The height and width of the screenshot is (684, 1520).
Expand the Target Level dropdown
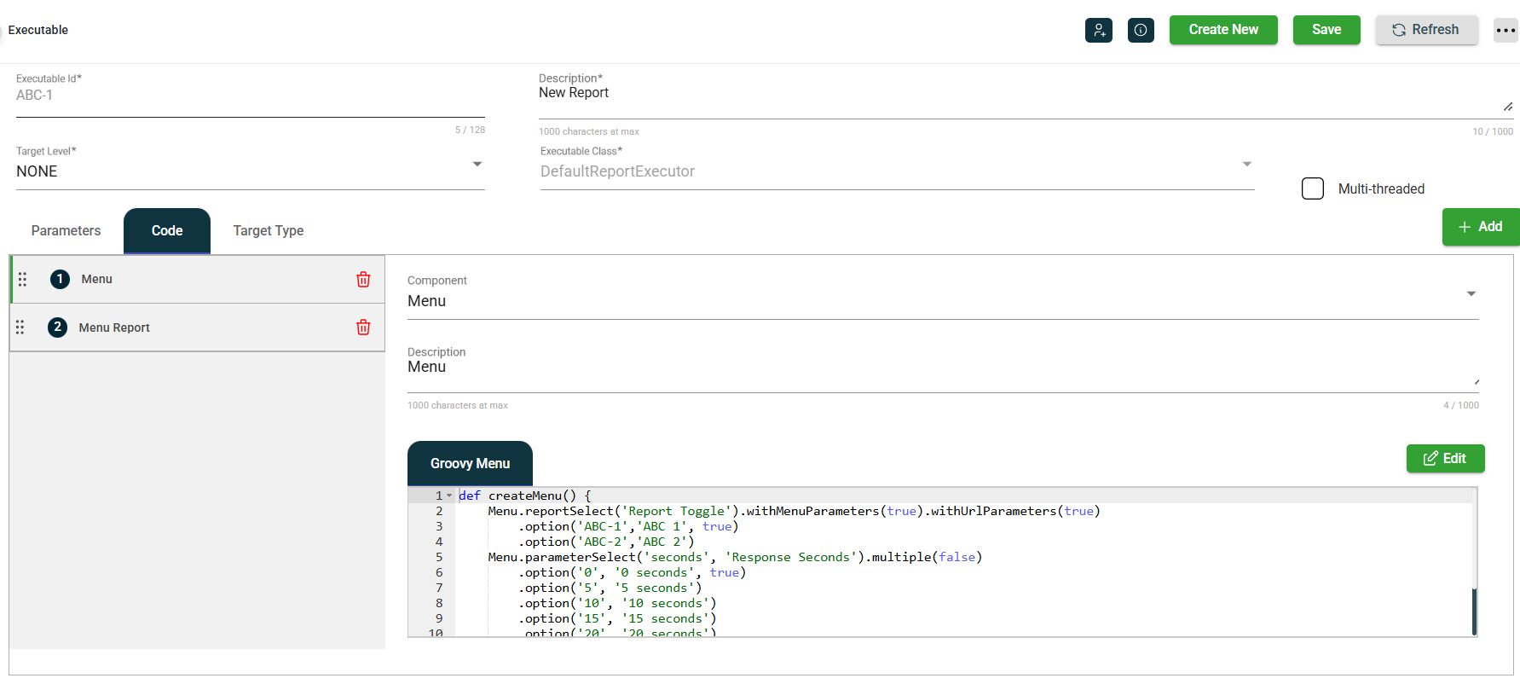click(x=477, y=164)
